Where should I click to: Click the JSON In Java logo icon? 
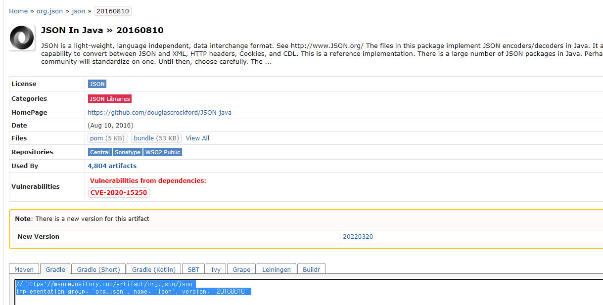click(x=22, y=38)
